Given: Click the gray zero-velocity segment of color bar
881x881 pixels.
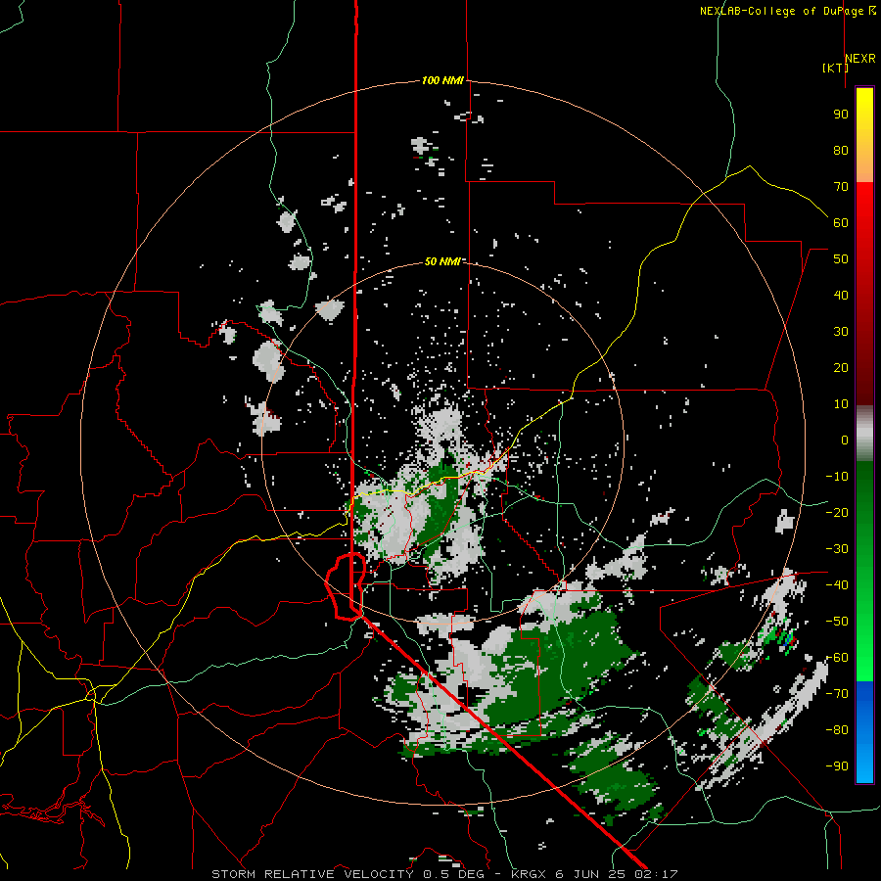Looking at the screenshot, I should pyautogui.click(x=864, y=434).
